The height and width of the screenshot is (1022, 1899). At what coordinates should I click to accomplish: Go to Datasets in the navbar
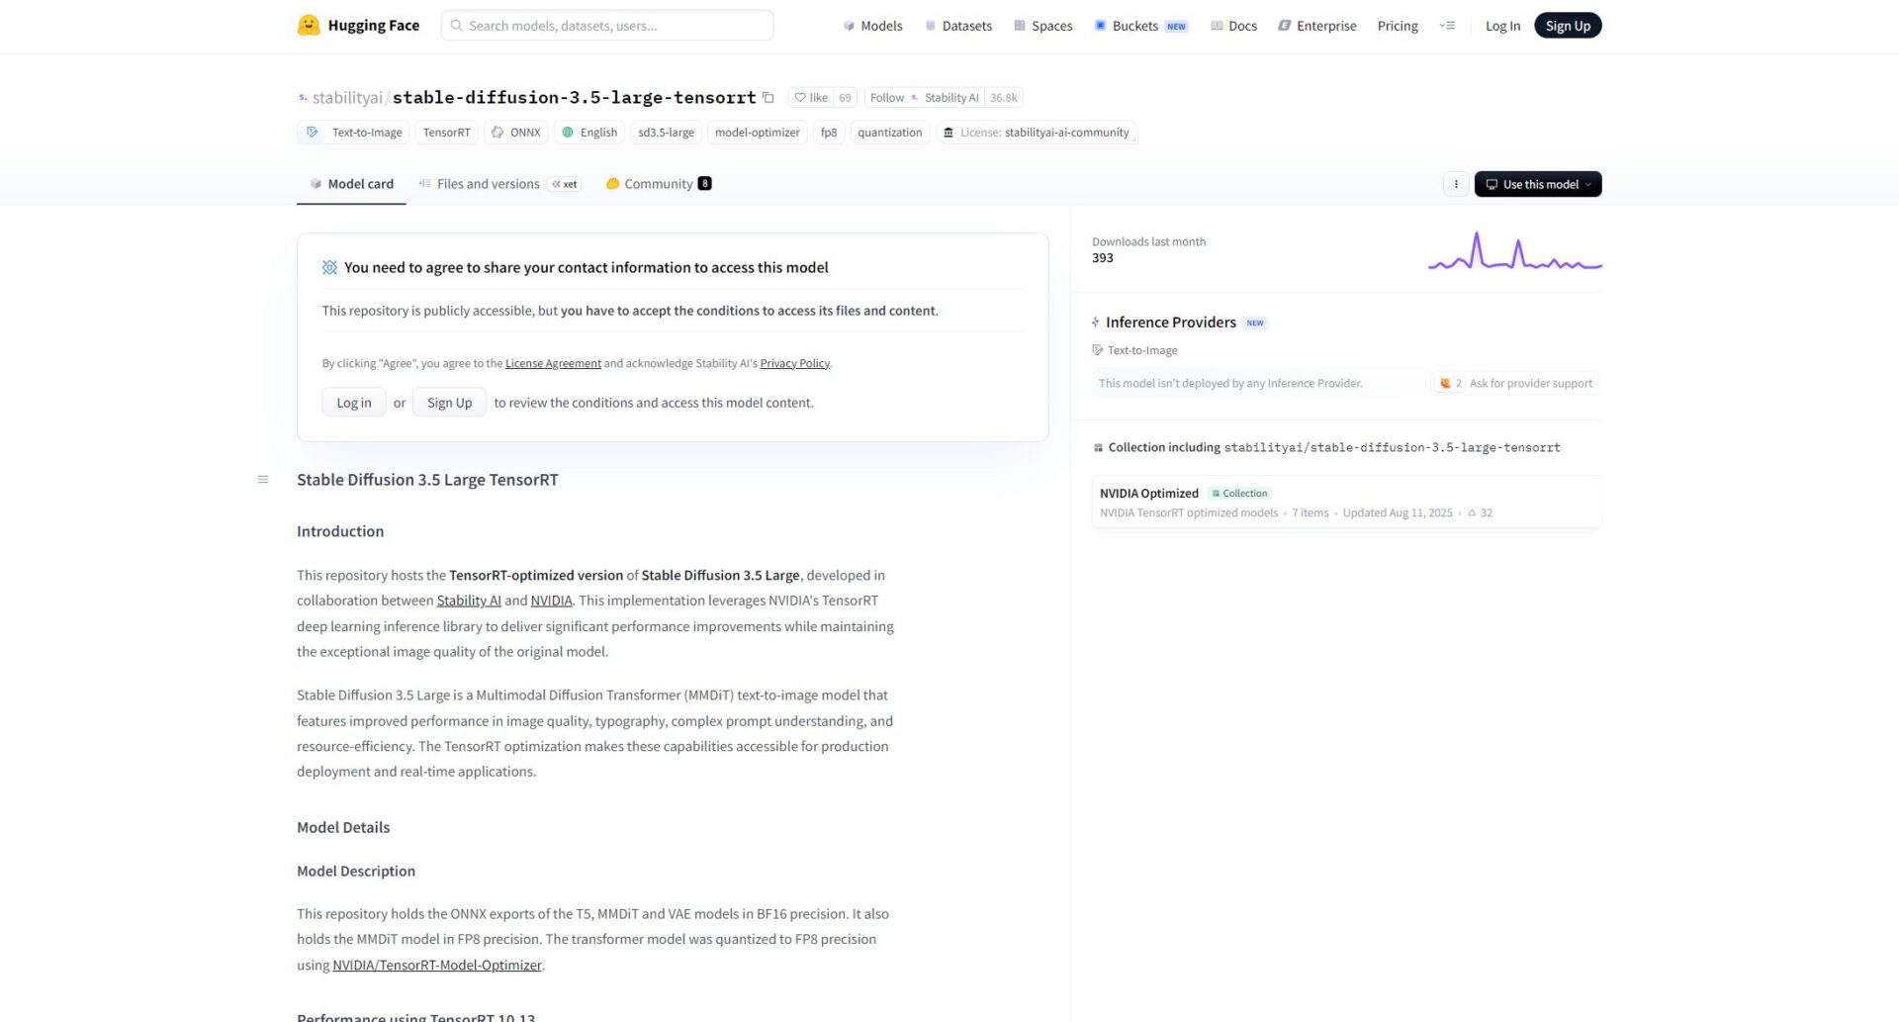[957, 26]
